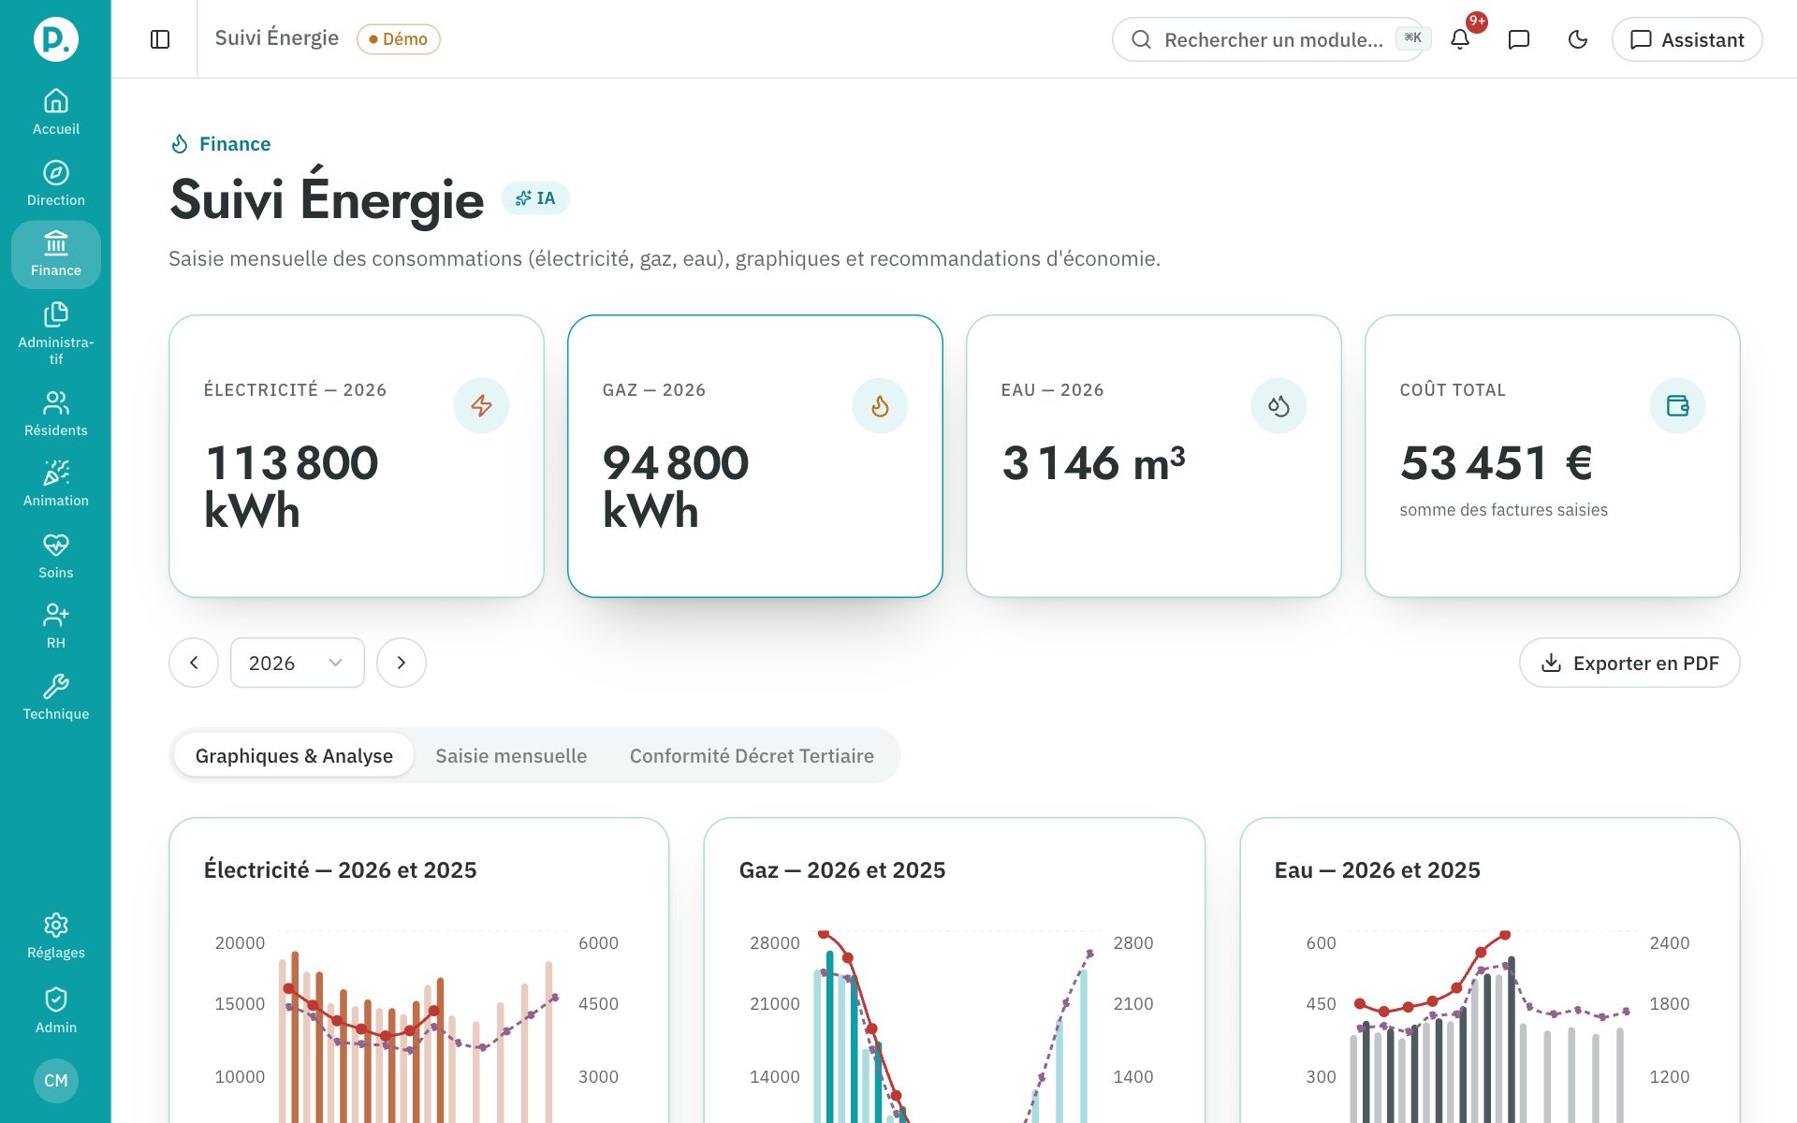Open Conformité Décret Tertiaire tab
Viewport: 1797px width, 1123px height.
(752, 755)
